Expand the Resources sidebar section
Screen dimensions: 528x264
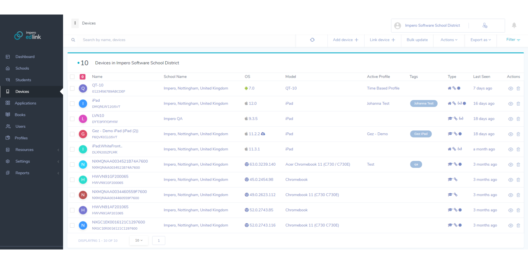32,150
